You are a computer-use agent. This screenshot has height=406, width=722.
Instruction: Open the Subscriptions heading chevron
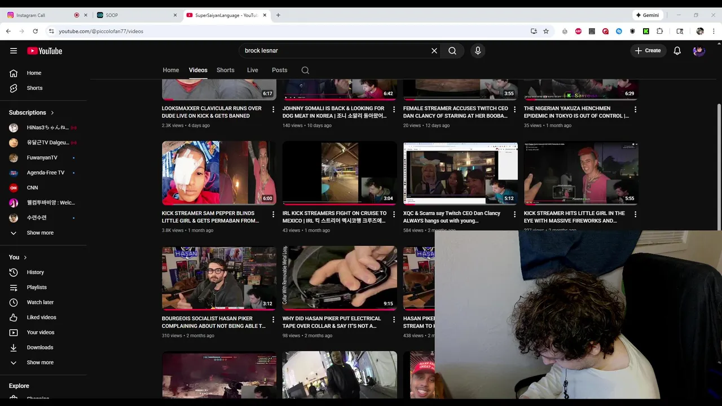click(52, 113)
